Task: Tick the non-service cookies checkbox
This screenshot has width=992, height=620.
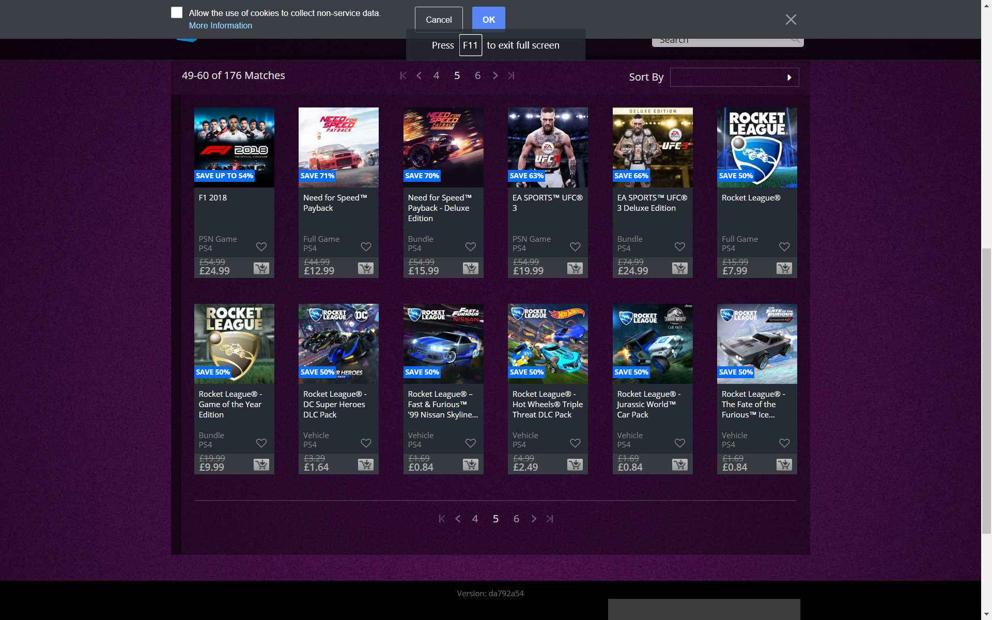Action: coord(177,12)
